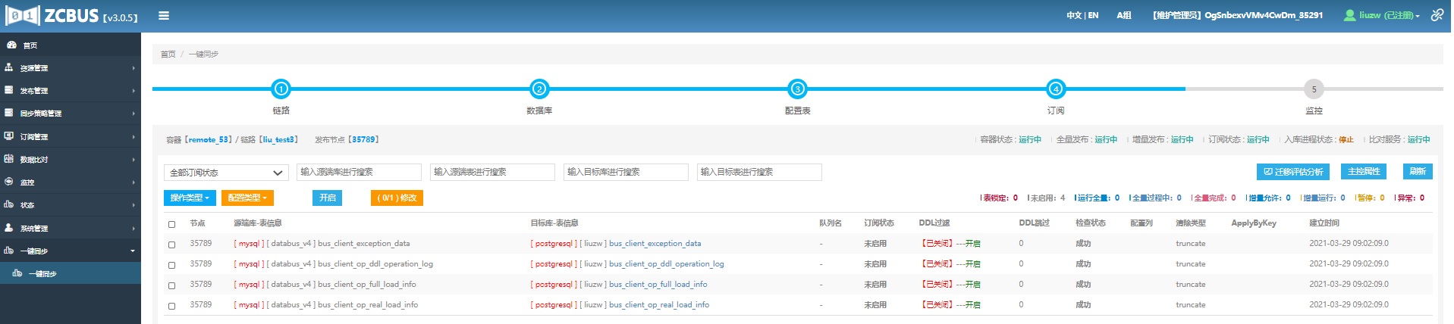Image resolution: width=1454 pixels, height=324 pixels.
Task: Open 首页 dashboard icon in sidebar
Action: click(11, 45)
